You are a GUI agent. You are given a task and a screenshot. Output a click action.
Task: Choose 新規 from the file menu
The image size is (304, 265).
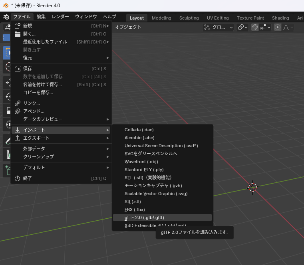pos(61,26)
